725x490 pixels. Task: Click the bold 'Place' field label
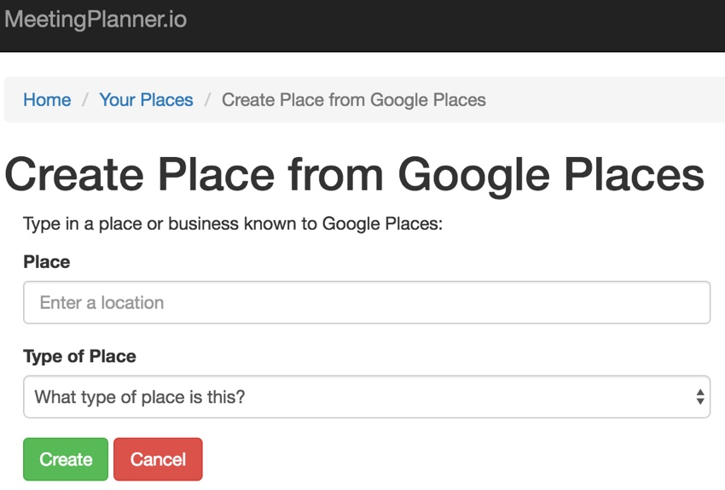47,262
